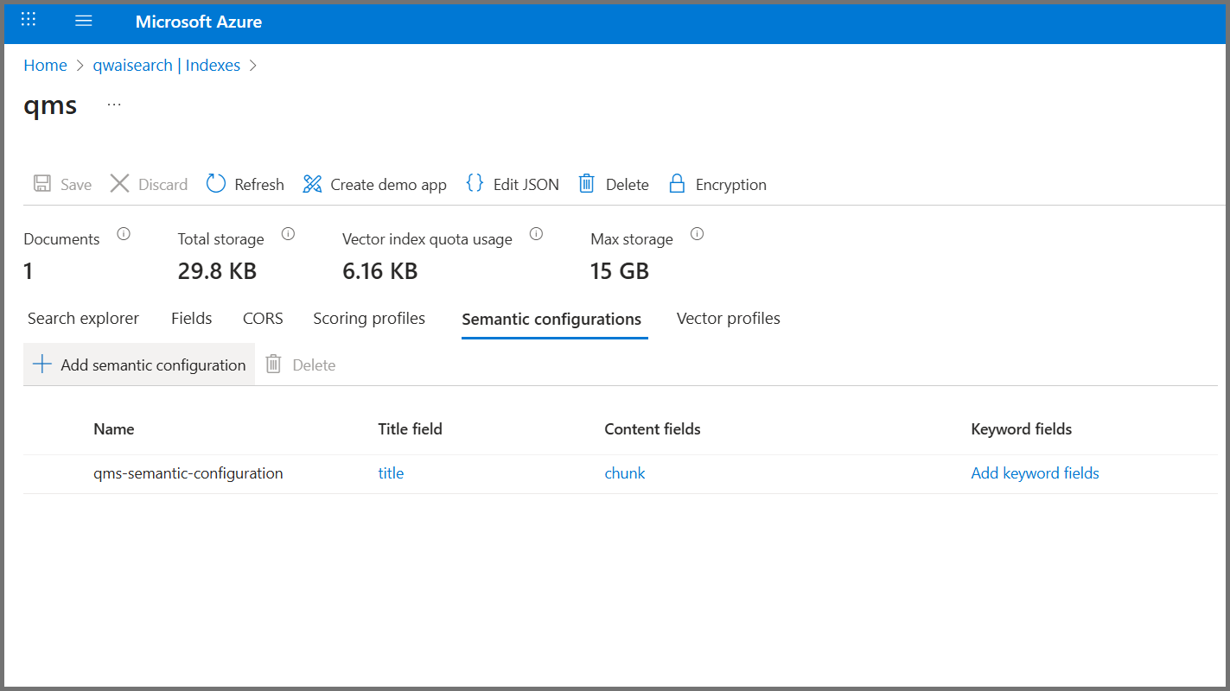Switch to the Fields tab
Screen dimensions: 1230x691
point(191,319)
